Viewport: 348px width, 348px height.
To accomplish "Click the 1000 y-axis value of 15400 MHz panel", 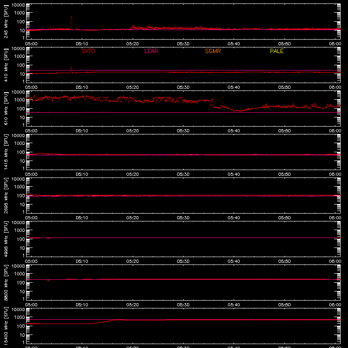I will coord(20,317).
